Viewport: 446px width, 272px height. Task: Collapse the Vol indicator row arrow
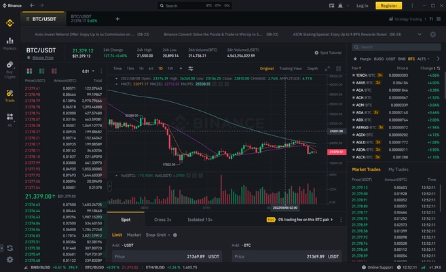116,175
